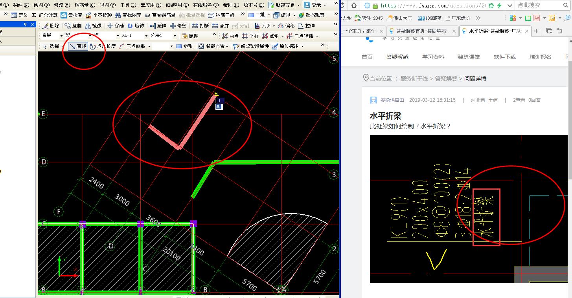Open the 水平折梁 question image thumbnail
Image resolution: width=572 pixels, height=298 pixels.
(469, 209)
